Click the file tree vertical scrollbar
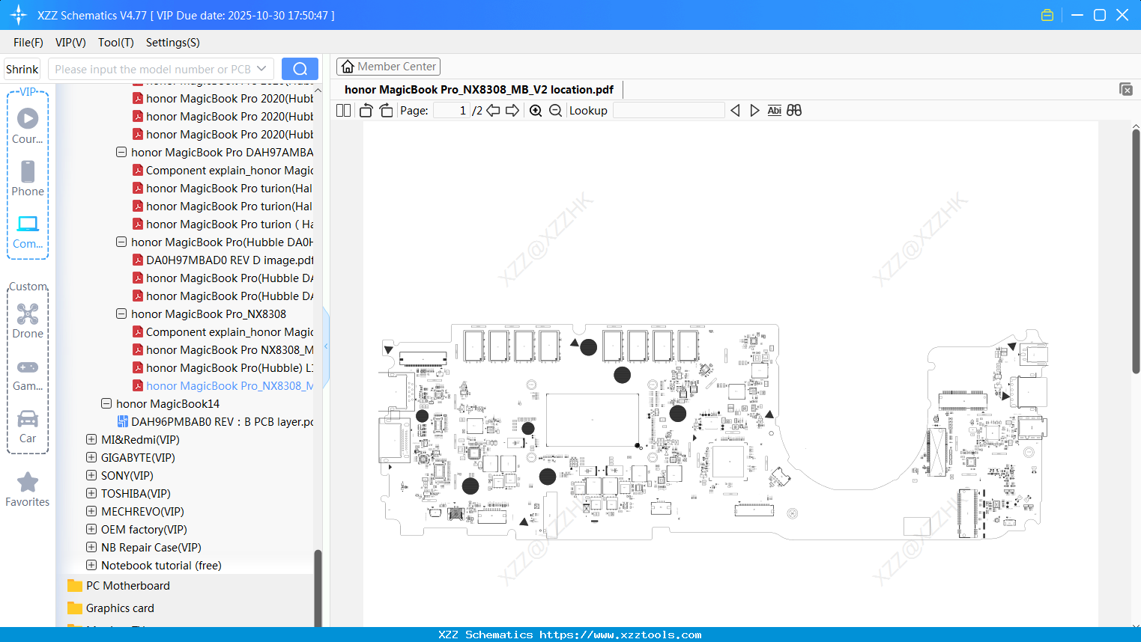 click(318, 587)
